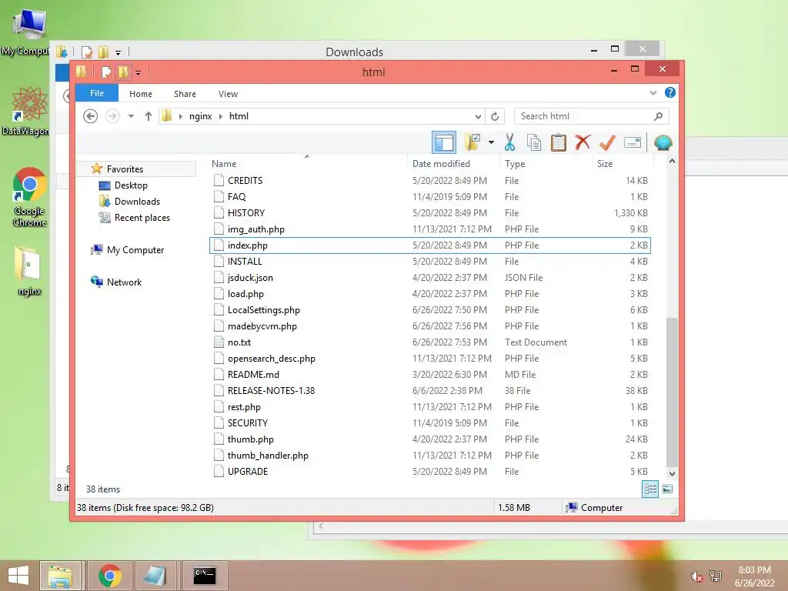Open the recent locations dropdown arrow
This screenshot has width=788, height=591.
[131, 116]
